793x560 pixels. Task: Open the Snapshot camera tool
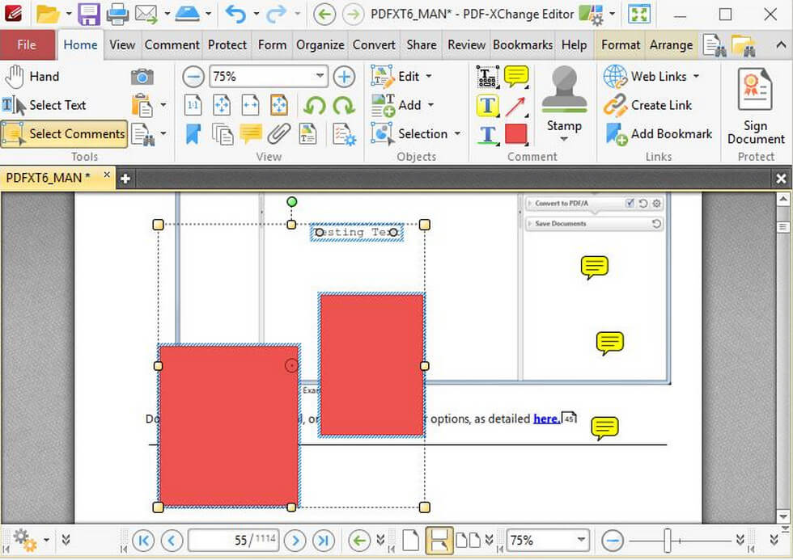coord(143,76)
